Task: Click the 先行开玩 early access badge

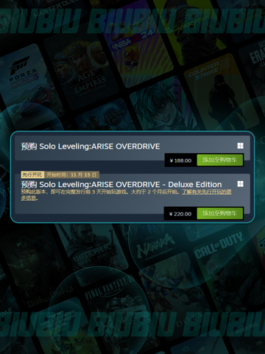Action: 32,174
